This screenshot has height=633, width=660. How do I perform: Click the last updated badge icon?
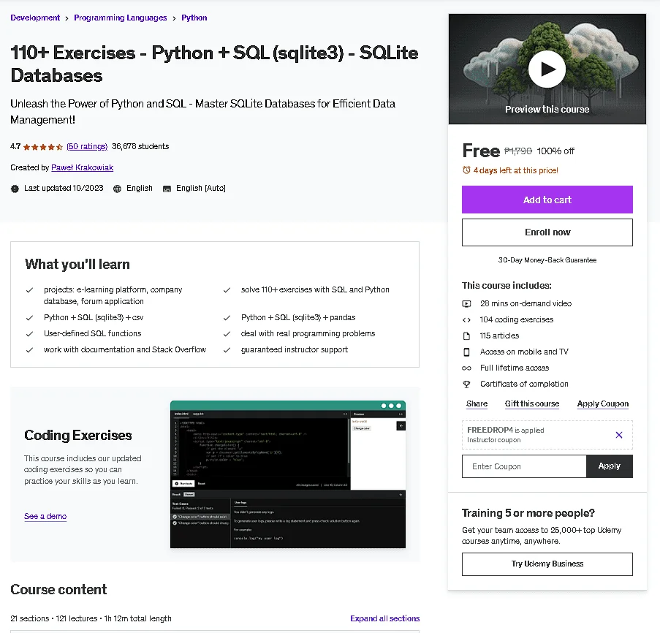click(x=15, y=189)
